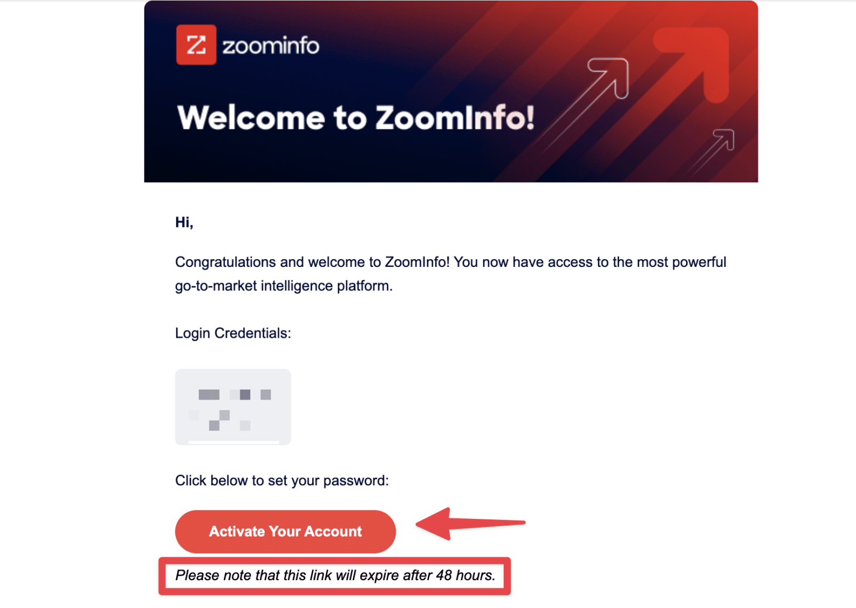Click the congratulations paragraph text
The height and width of the screenshot is (608, 856).
click(450, 262)
